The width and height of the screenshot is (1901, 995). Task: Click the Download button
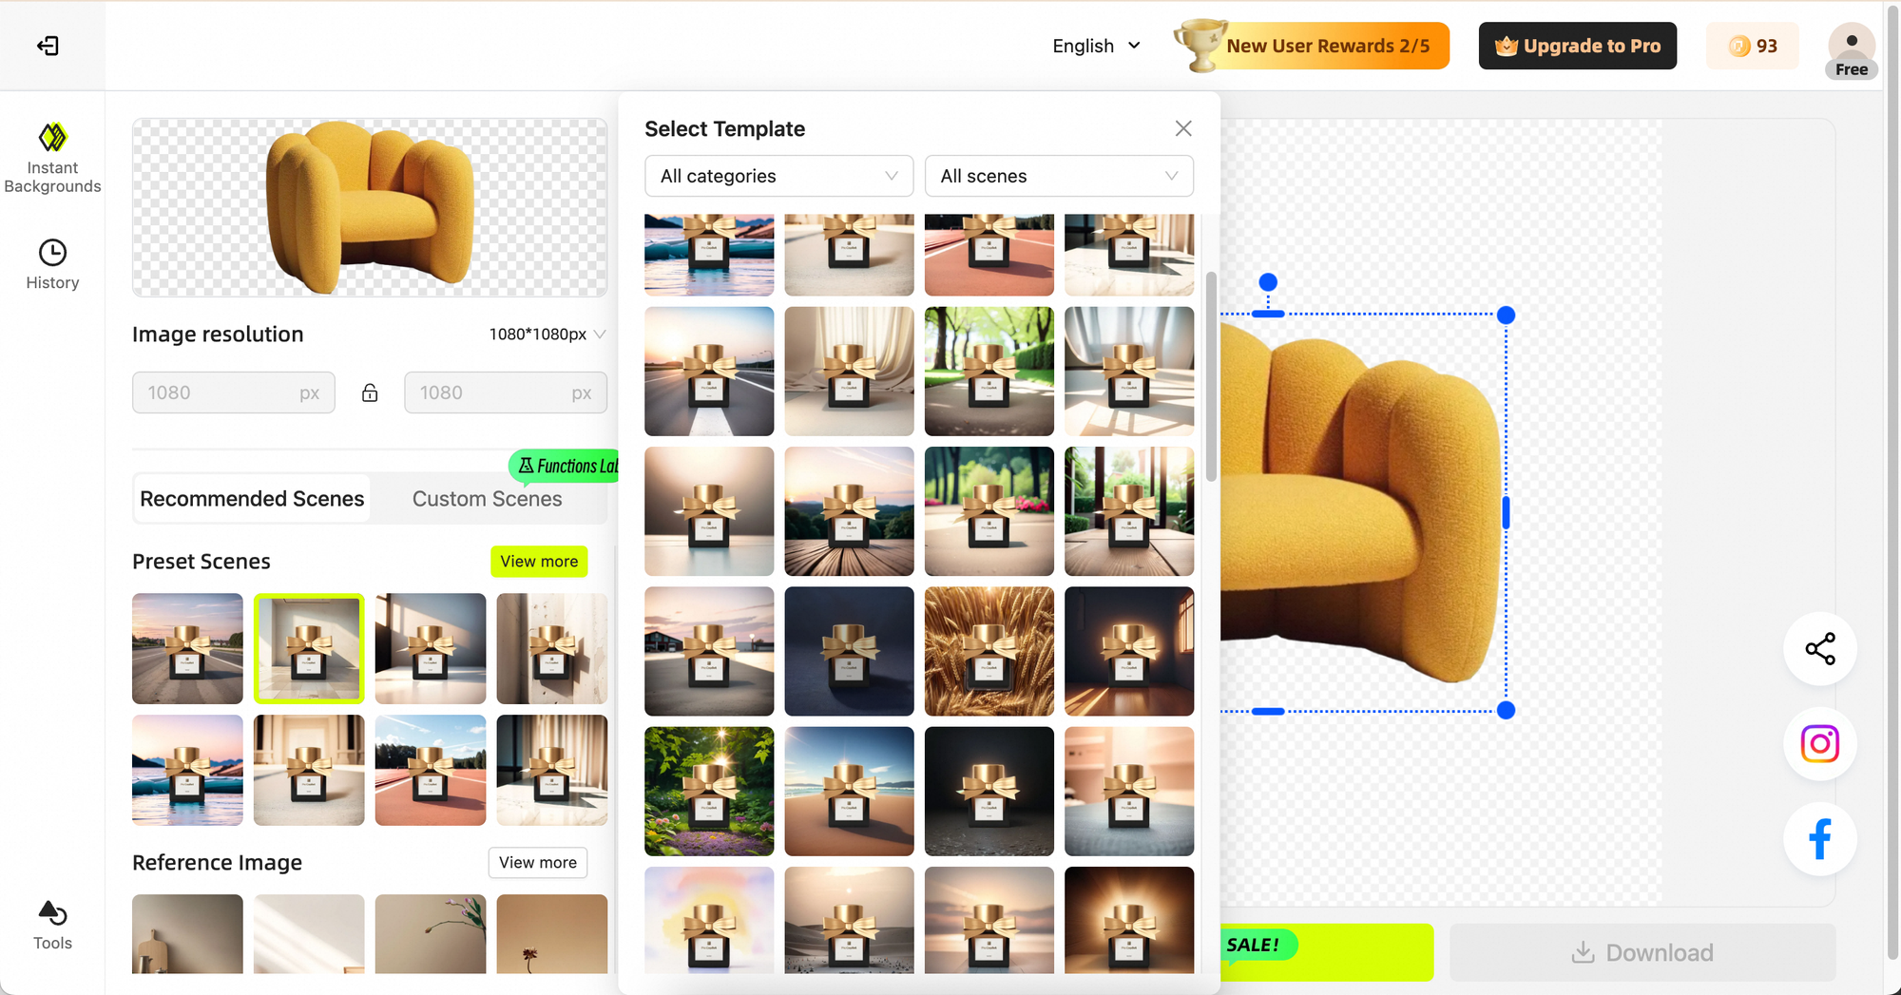1642,952
